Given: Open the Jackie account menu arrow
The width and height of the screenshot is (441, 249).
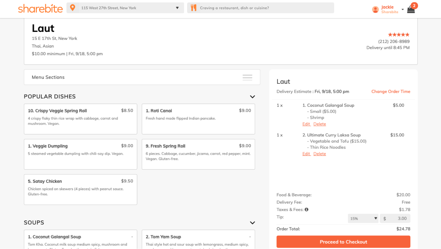Looking at the screenshot, I should point(402,10).
